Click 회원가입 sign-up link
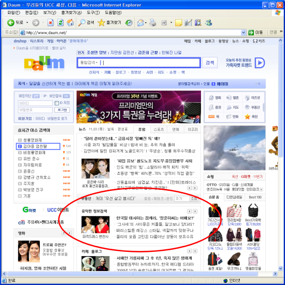This screenshot has width=285, height=285. point(24,118)
